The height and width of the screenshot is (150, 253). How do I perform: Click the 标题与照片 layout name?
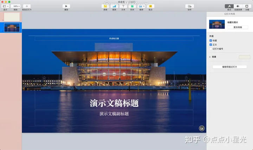tap(233, 22)
